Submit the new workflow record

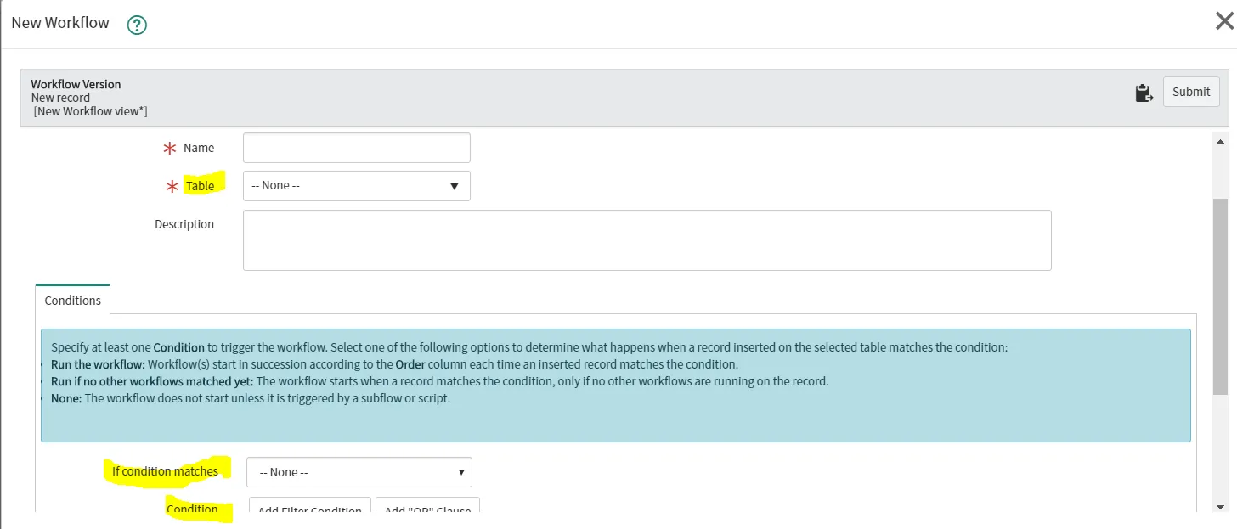click(x=1191, y=92)
